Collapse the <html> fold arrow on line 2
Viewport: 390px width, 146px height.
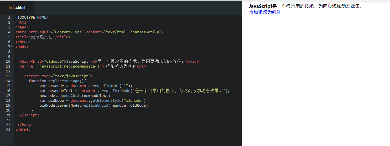coord(12,22)
